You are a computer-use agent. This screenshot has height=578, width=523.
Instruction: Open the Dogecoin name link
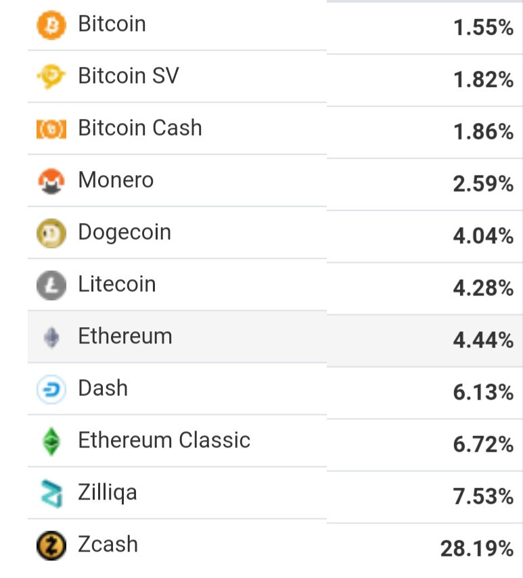point(124,233)
